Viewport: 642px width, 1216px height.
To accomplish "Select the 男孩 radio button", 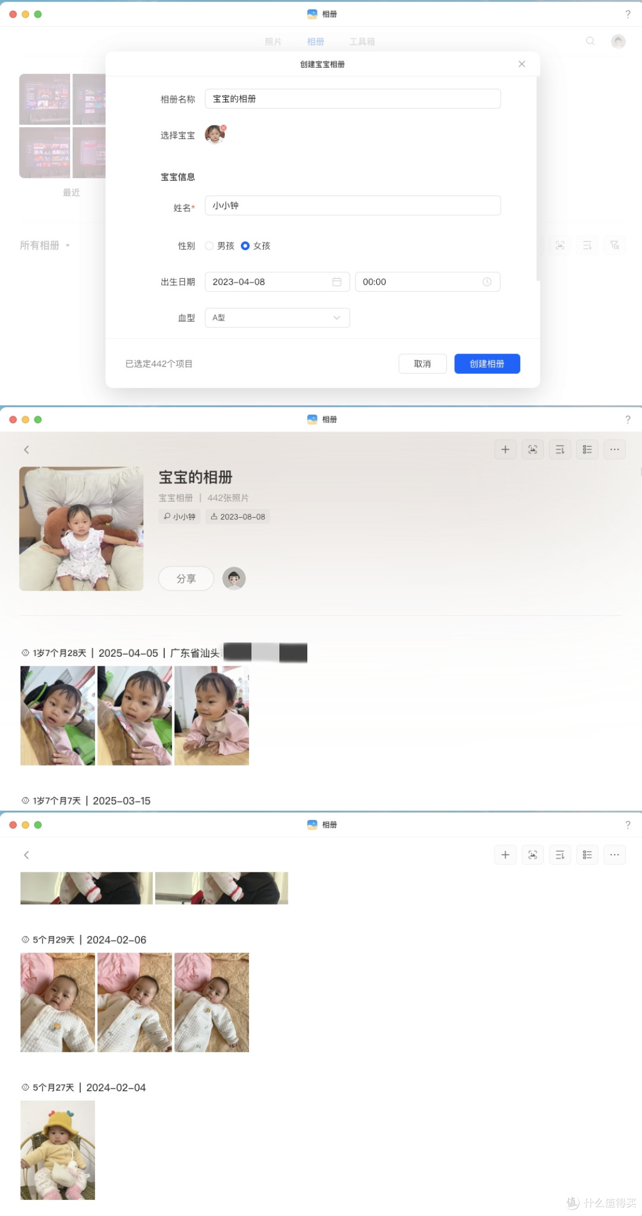I will (209, 246).
